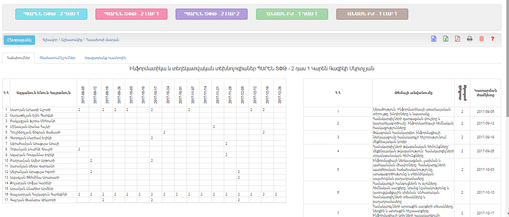Switch to the Հաճախումներ tab

pos(18,58)
